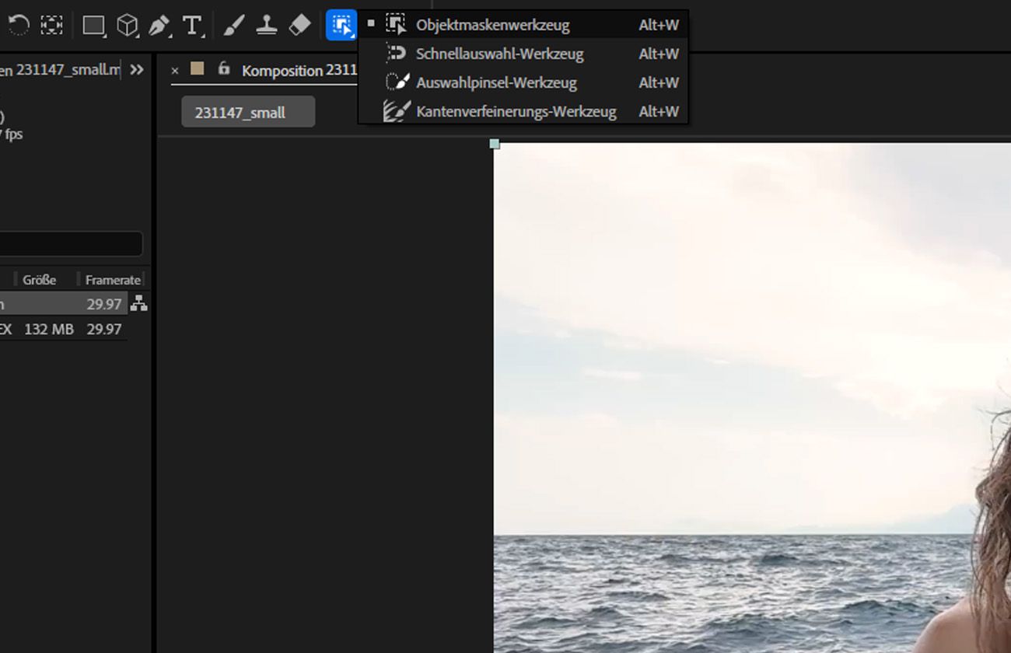The height and width of the screenshot is (653, 1011).
Task: Choose Auswahlpinsel-Werkzeug from the flyout menu
Action: pyautogui.click(x=523, y=82)
